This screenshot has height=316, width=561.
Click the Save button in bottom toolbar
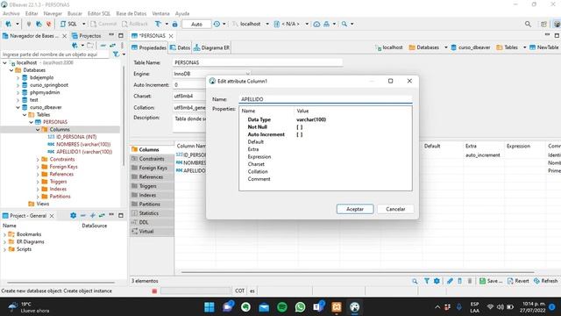point(491,281)
